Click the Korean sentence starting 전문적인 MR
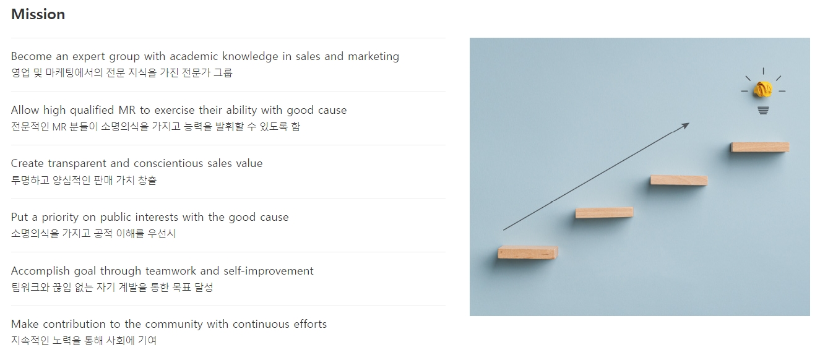Viewport: 820px width, 355px height. (155, 126)
